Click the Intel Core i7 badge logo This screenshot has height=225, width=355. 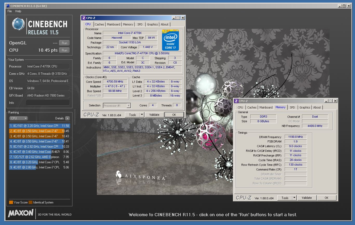(x=171, y=40)
